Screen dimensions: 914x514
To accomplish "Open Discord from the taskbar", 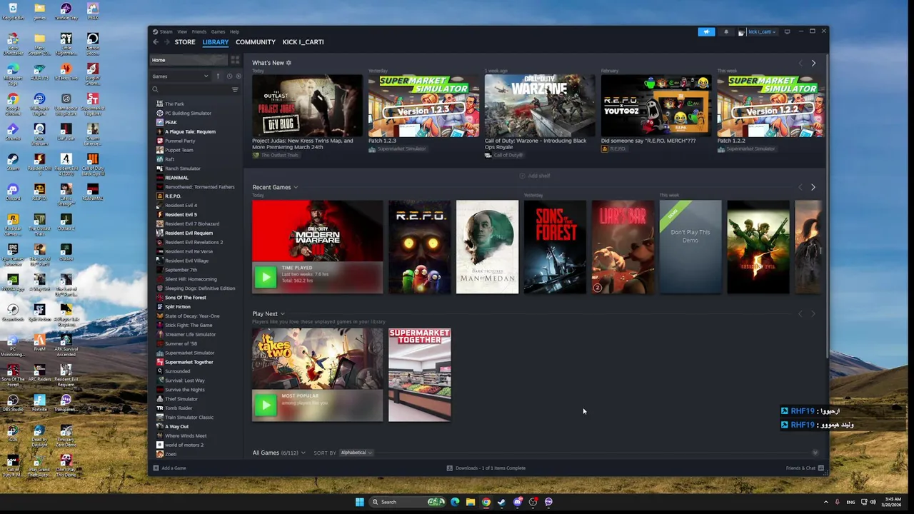I will [518, 502].
